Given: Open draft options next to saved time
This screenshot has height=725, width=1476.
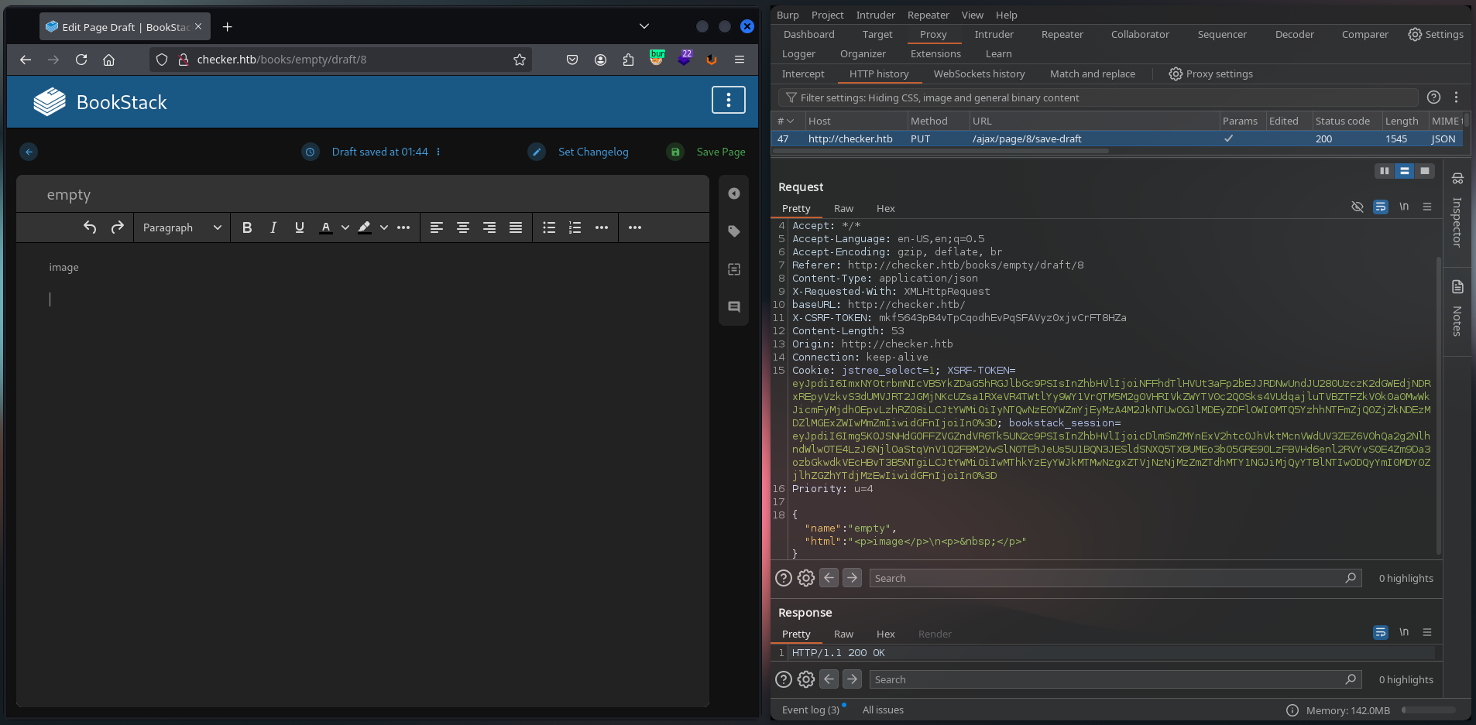Looking at the screenshot, I should tap(438, 152).
